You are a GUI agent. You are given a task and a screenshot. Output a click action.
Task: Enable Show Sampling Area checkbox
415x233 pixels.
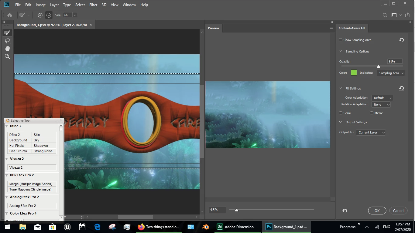click(x=341, y=40)
